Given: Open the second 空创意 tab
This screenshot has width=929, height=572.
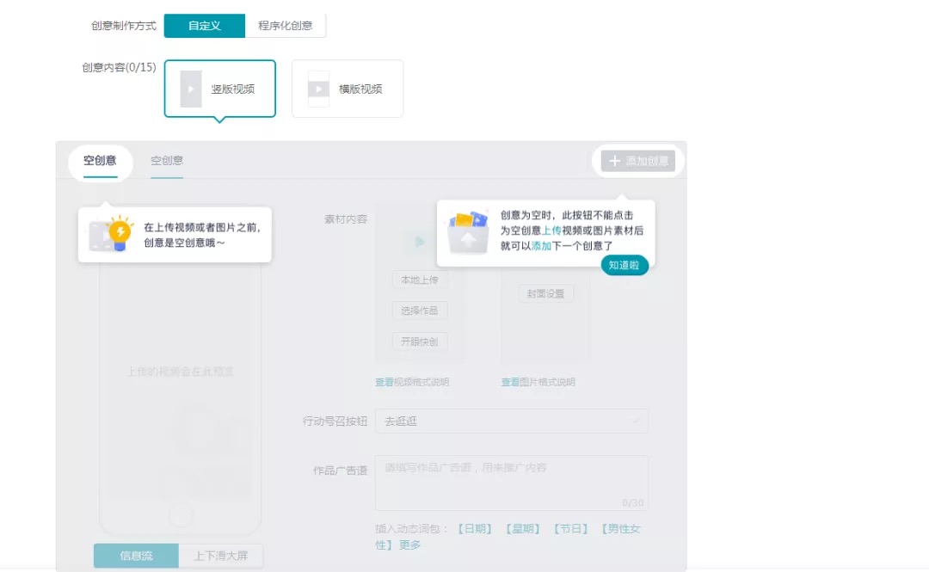Looking at the screenshot, I should coord(167,161).
